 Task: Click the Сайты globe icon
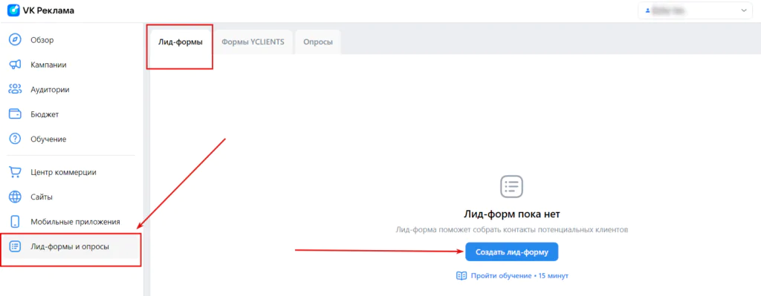pos(15,197)
